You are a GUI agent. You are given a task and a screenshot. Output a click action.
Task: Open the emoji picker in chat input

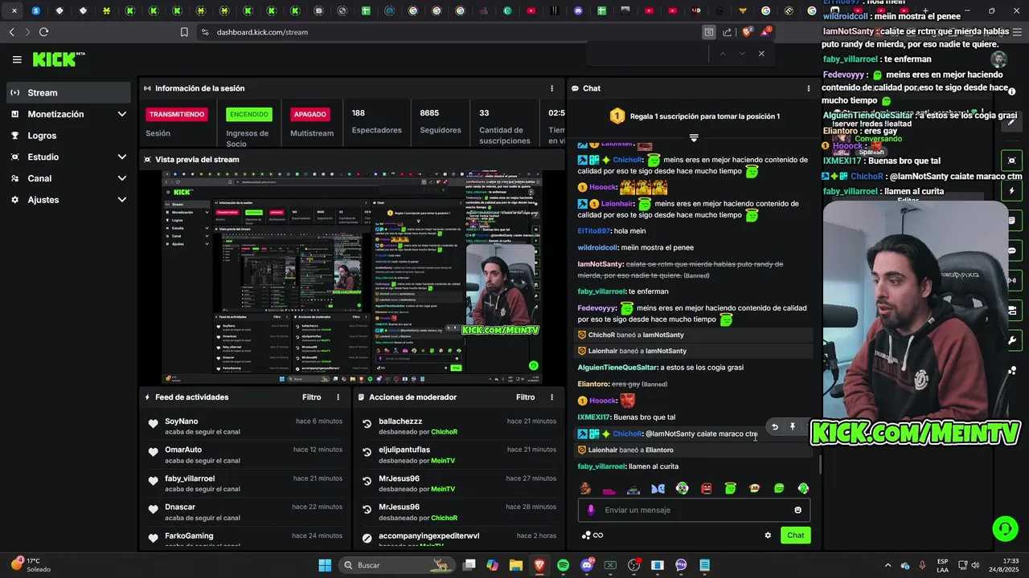pos(797,510)
